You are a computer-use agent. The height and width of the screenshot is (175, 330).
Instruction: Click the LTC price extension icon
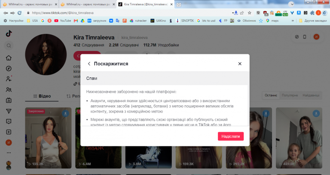285,13
